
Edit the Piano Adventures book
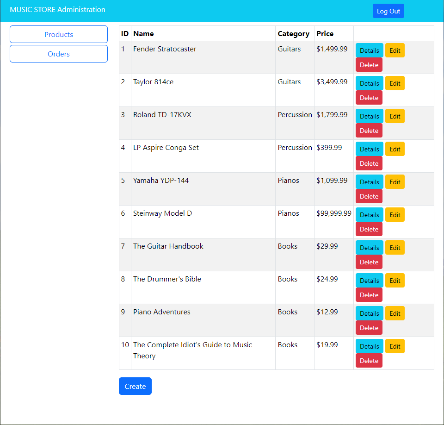tap(395, 313)
